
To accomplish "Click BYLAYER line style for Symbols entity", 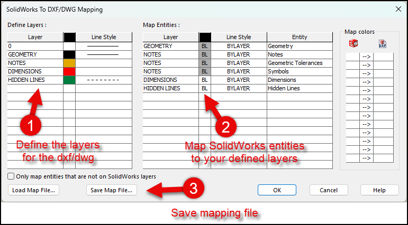I will click(x=239, y=71).
